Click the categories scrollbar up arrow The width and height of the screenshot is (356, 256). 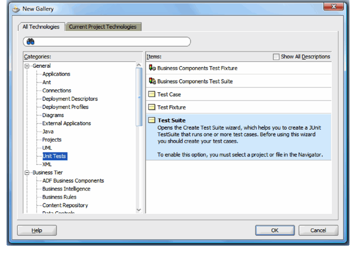point(139,65)
